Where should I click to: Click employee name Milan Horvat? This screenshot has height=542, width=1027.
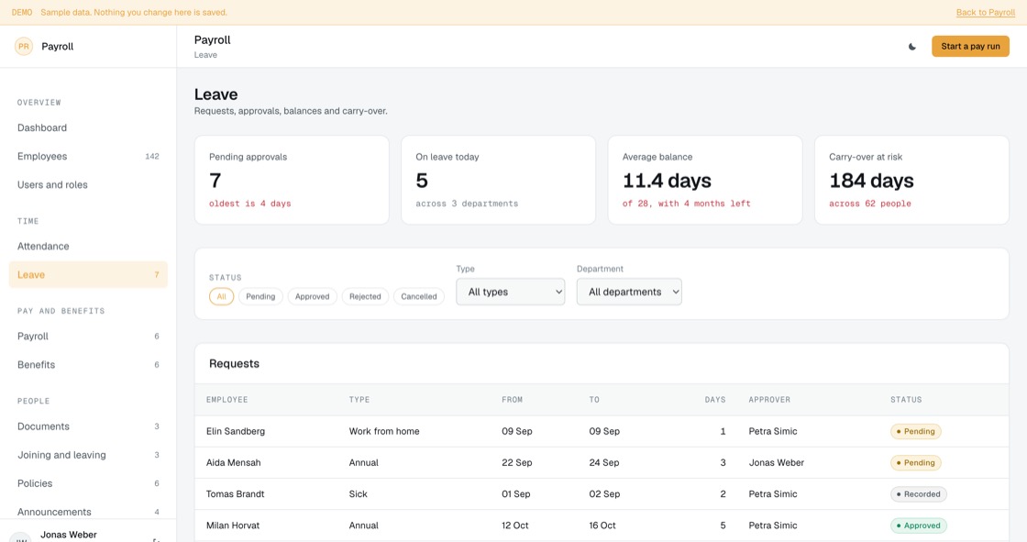tap(233, 525)
